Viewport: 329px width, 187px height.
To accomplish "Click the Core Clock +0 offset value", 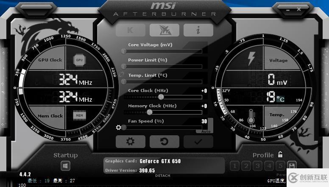I will (x=204, y=91).
